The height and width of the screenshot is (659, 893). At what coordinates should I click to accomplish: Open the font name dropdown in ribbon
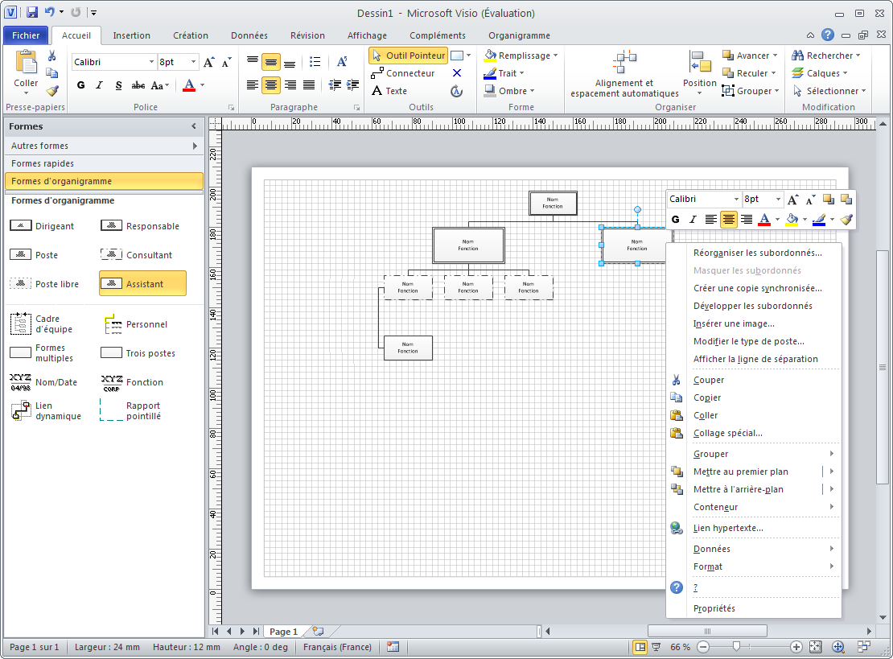coord(151,62)
